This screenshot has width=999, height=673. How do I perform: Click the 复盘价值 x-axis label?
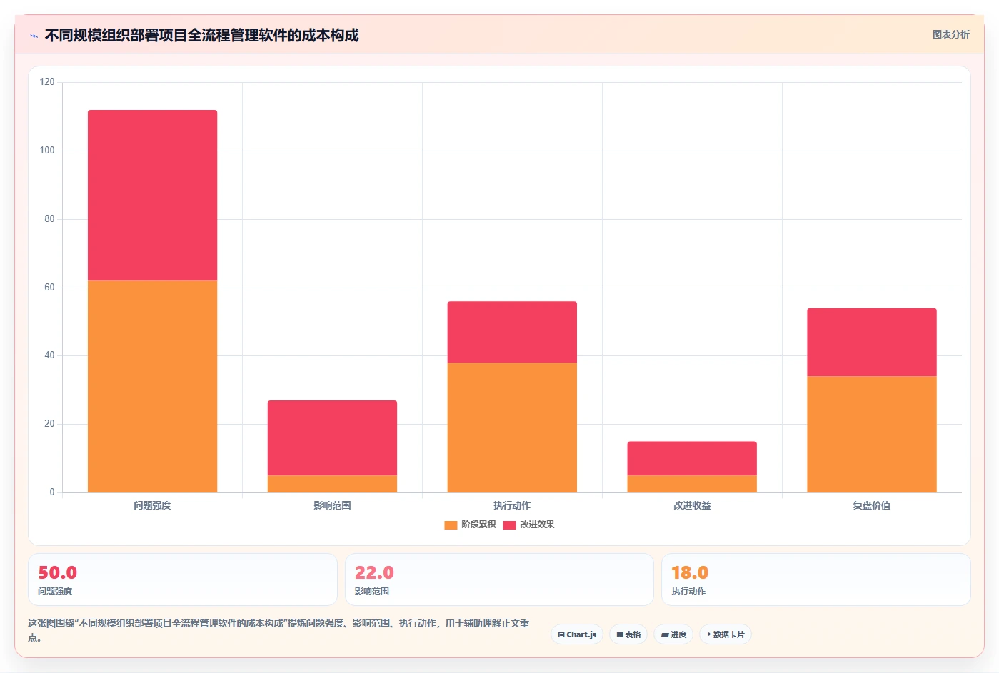[872, 505]
